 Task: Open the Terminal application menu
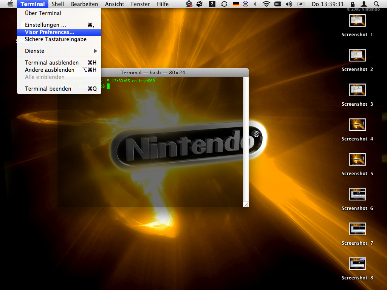coord(33,4)
